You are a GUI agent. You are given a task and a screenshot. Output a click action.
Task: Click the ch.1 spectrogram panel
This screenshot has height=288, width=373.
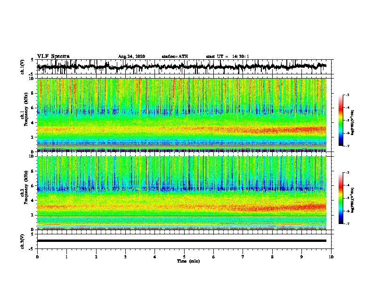coord(182,115)
